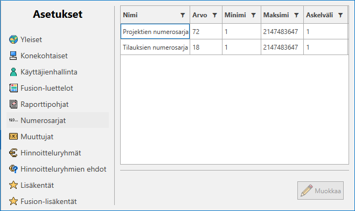Click the Numerosarjat 123 icon
The image size is (355, 211).
13,120
